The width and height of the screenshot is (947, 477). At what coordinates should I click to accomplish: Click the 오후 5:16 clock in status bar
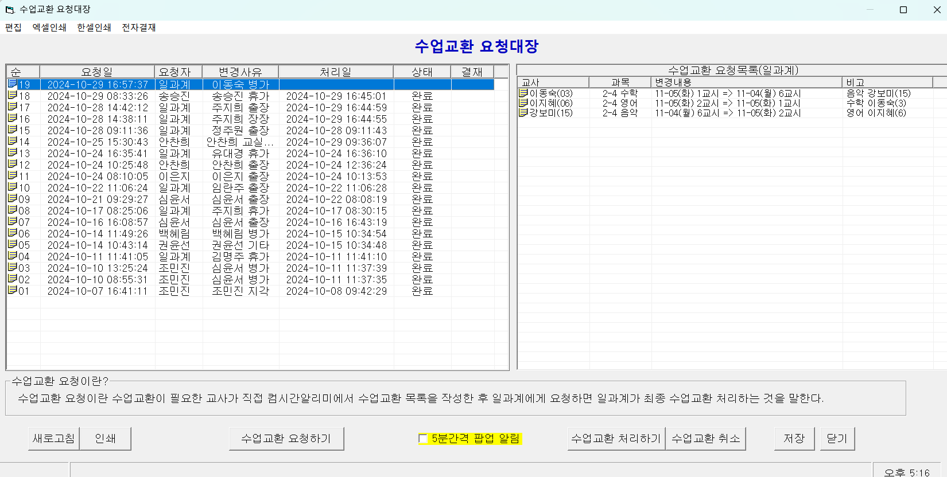point(907,472)
